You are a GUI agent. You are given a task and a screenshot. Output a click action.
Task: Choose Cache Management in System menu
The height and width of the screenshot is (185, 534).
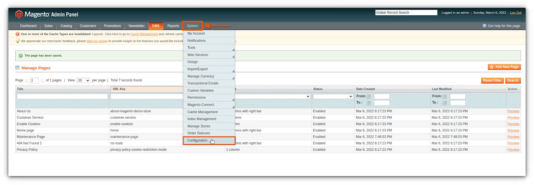point(209,112)
